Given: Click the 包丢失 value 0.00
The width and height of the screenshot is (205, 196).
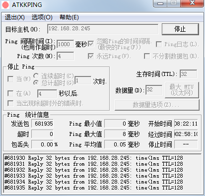Looking at the screenshot, I should [x=42, y=144].
